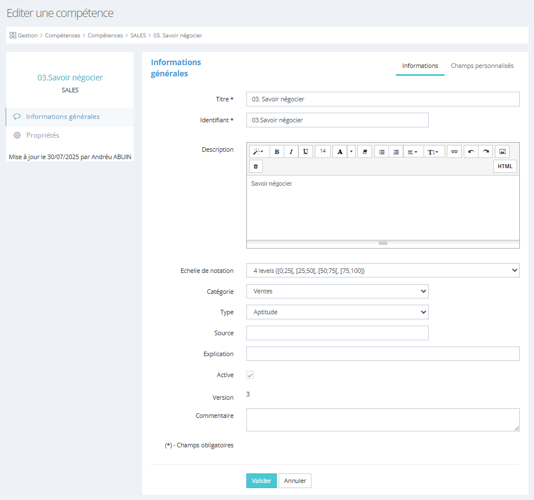Viewport: 534px width, 500px height.
Task: Switch editor to HTML code view
Action: tap(505, 166)
